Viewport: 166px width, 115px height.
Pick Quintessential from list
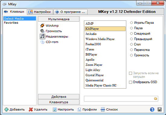(x=105, y=80)
